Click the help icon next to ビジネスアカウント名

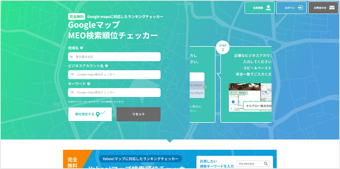[x=107, y=66]
